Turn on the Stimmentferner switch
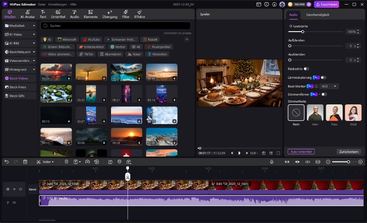This screenshot has height=223, width=367. point(324,94)
